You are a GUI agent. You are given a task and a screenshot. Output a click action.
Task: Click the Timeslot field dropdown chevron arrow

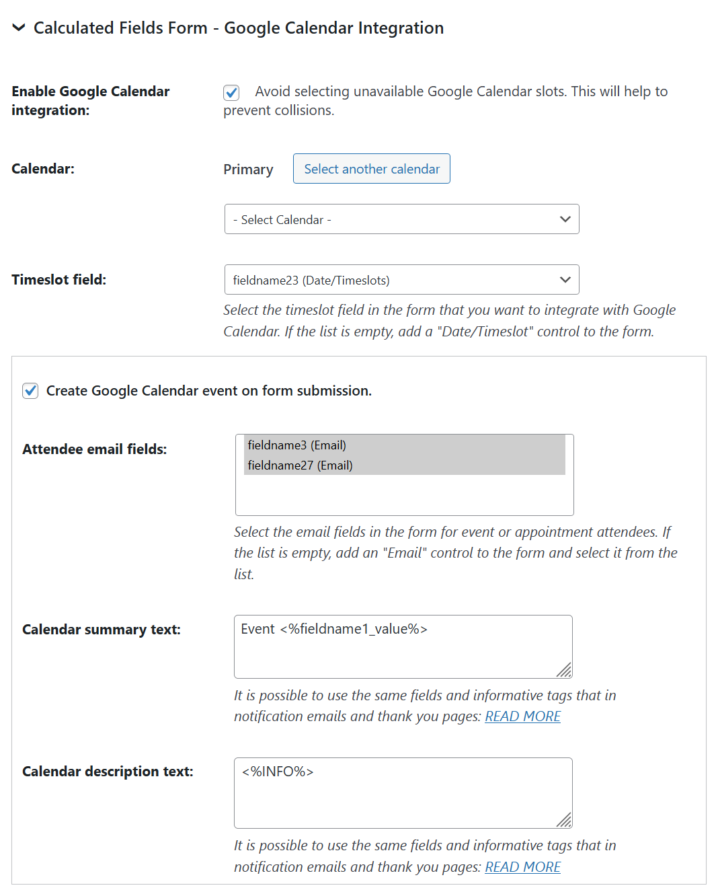tap(565, 280)
